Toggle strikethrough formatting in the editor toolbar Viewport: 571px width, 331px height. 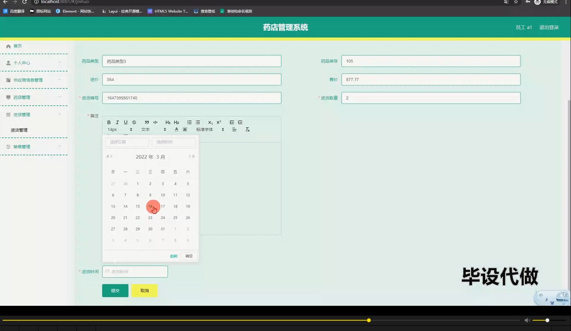(134, 122)
